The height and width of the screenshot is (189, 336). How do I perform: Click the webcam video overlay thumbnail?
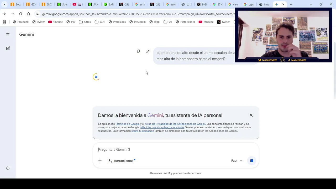tap(283, 35)
